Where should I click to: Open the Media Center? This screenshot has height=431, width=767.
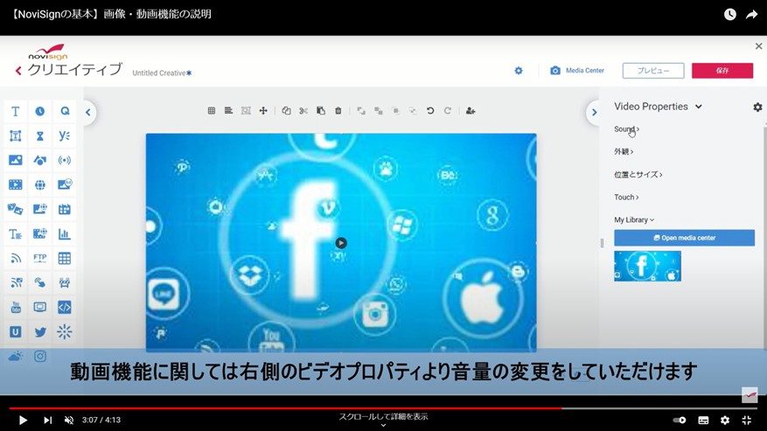click(x=577, y=71)
